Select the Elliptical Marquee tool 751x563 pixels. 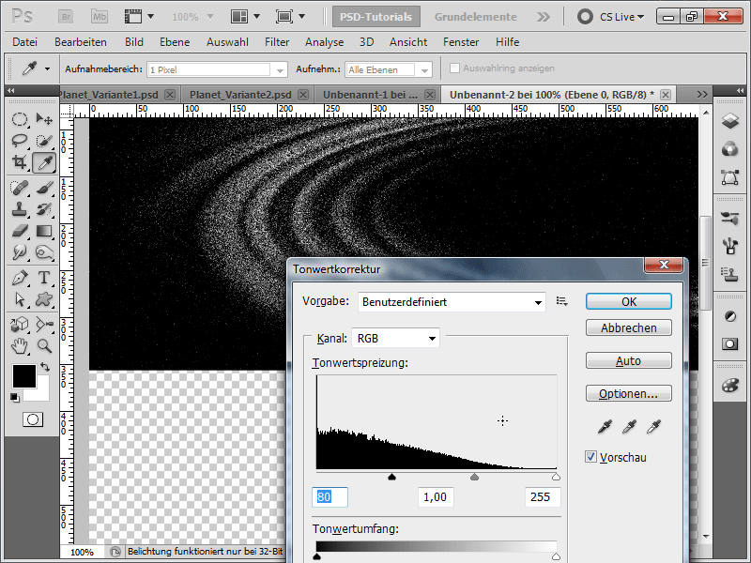[x=19, y=119]
